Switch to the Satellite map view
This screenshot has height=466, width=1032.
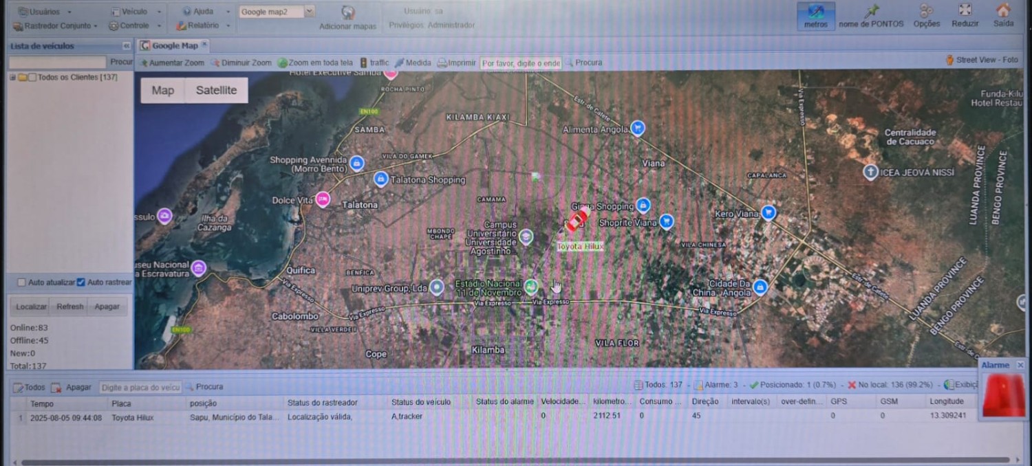click(216, 90)
